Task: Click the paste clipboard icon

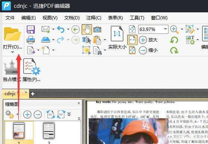Action: click(x=97, y=40)
